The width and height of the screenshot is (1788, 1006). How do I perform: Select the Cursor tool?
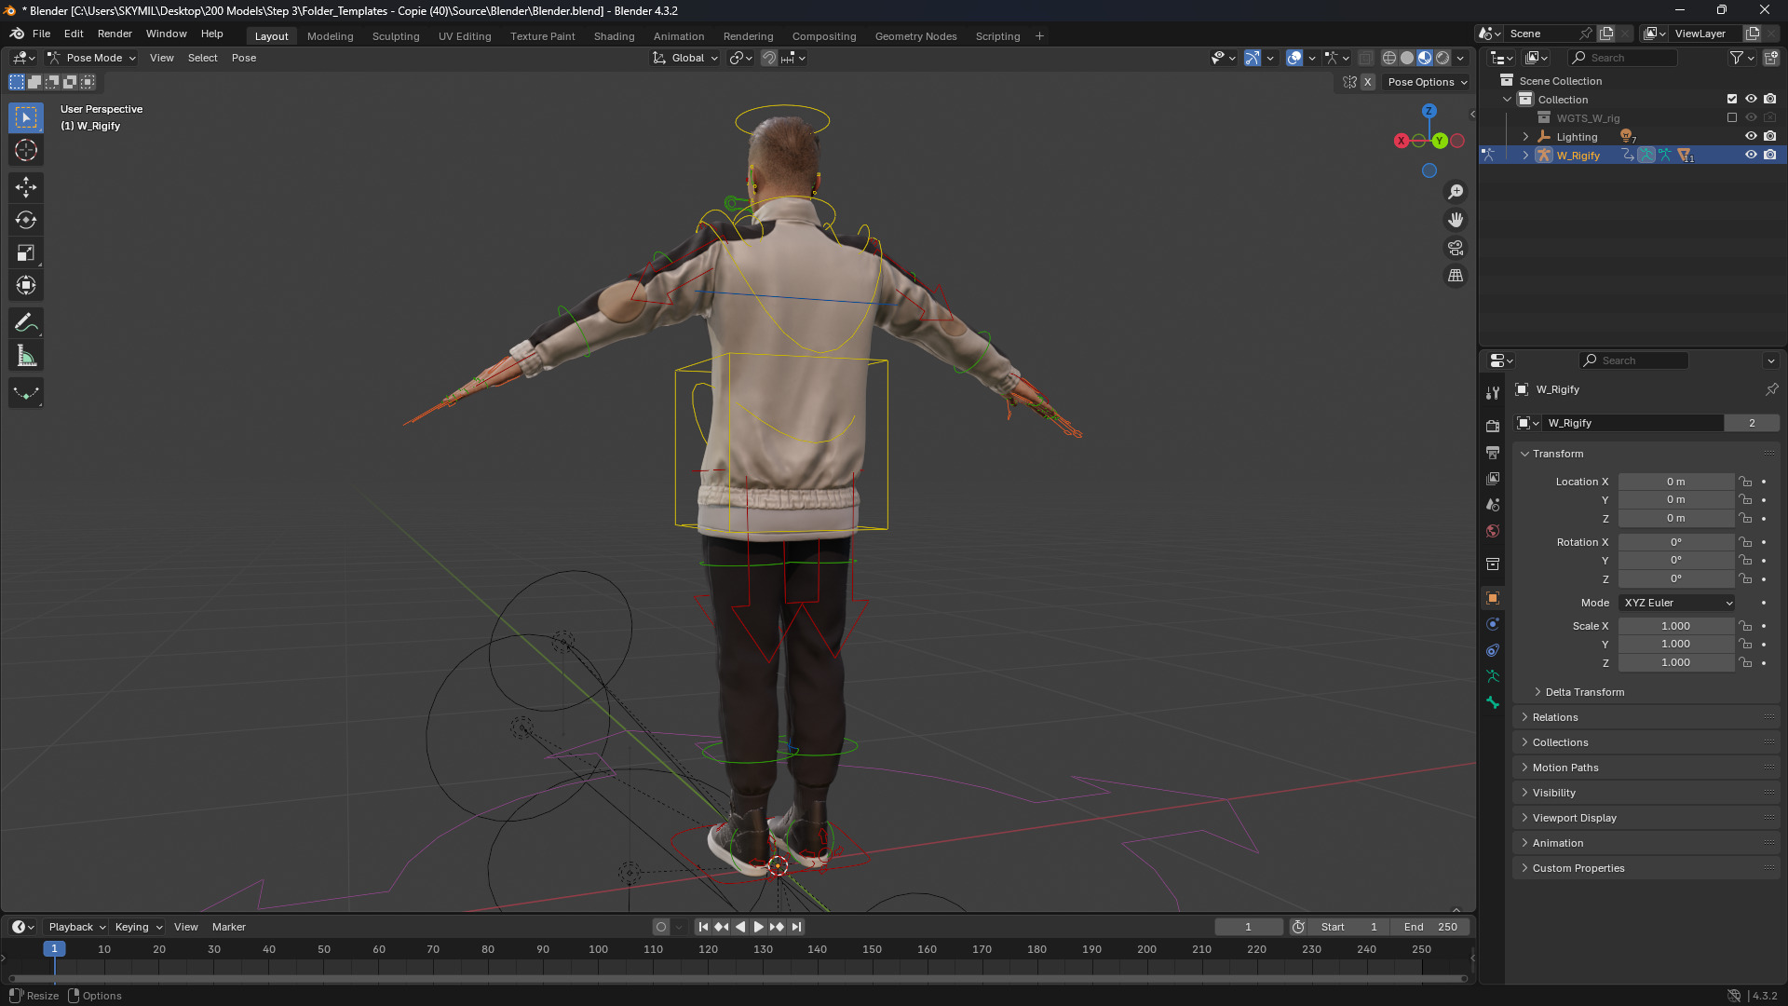[26, 150]
